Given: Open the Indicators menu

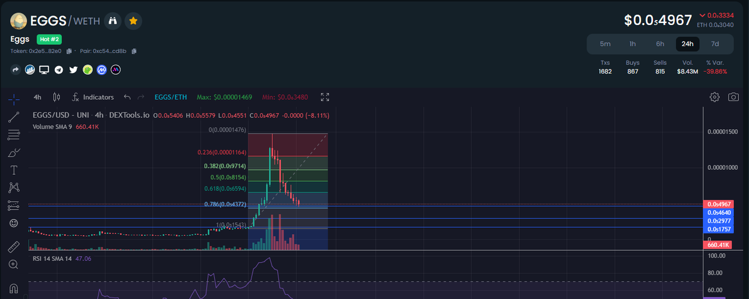Looking at the screenshot, I should [x=93, y=97].
